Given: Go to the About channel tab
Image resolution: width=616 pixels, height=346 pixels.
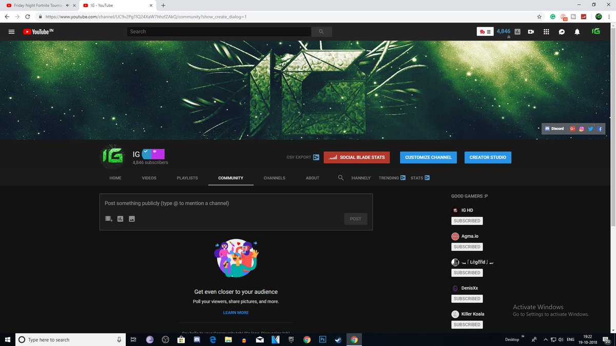Looking at the screenshot, I should pyautogui.click(x=313, y=178).
